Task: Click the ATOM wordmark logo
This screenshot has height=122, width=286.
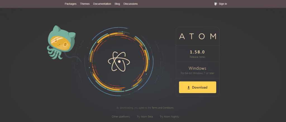Action: coord(197,36)
